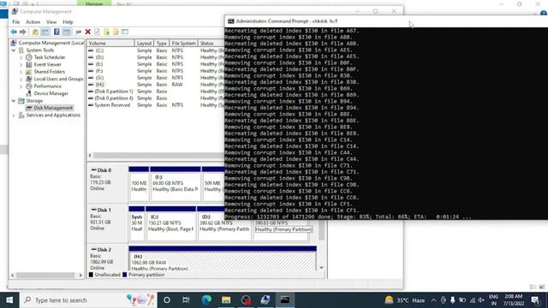The height and width of the screenshot is (308, 548).
Task: Expand the Event Viewer node
Action: (x=21, y=65)
